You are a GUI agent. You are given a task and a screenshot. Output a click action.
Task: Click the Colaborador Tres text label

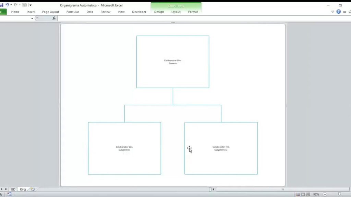(221, 147)
